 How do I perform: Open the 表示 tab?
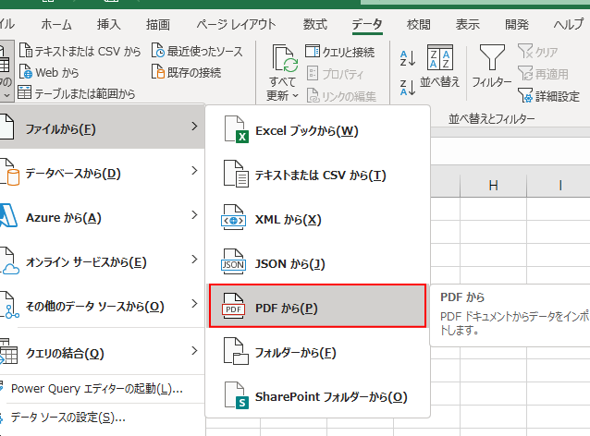pyautogui.click(x=468, y=24)
